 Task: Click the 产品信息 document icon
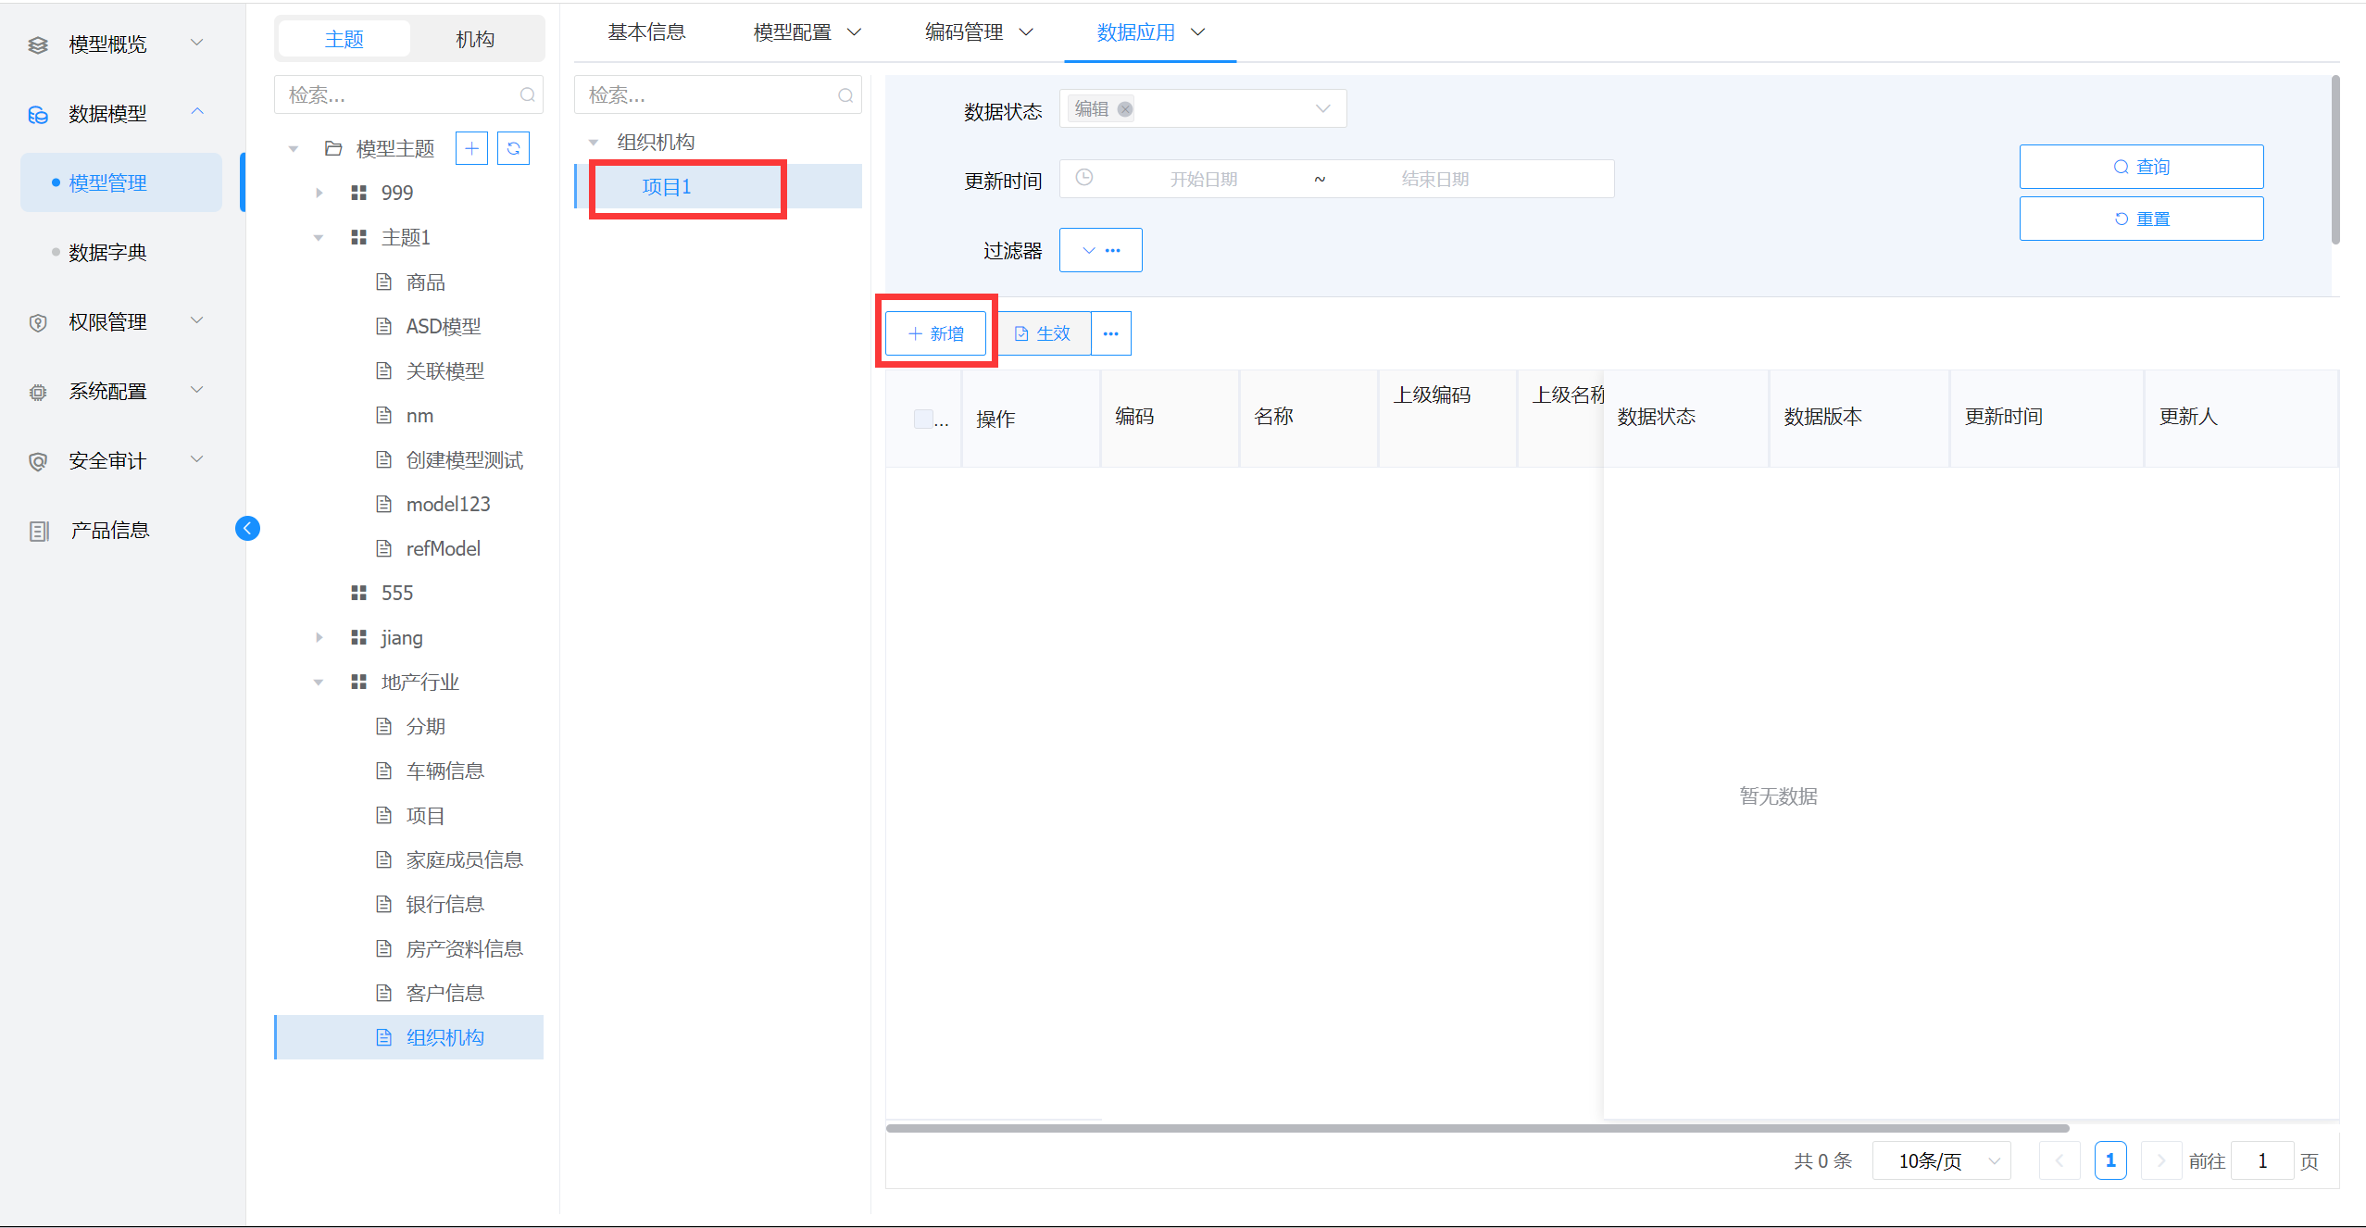point(39,531)
